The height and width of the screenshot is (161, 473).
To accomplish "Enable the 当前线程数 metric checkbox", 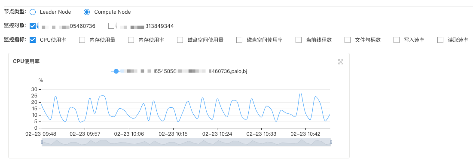I will (x=299, y=40).
